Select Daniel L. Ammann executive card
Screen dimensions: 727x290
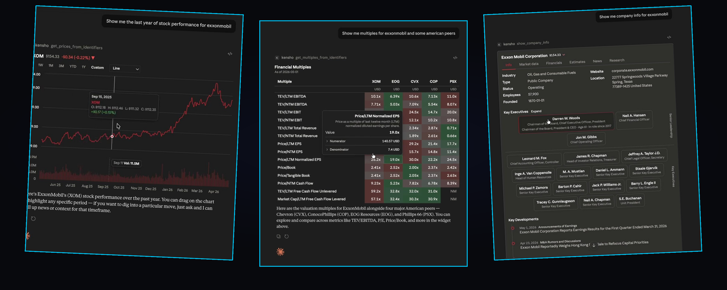[610, 172]
